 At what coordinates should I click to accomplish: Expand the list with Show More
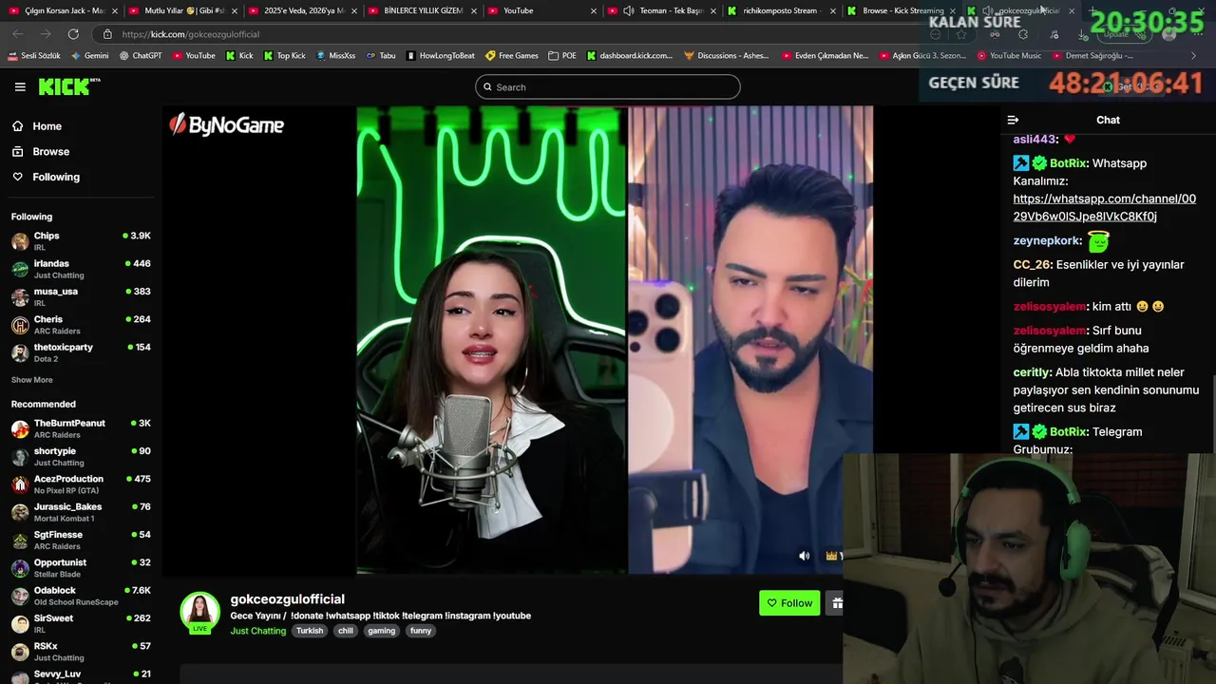pyautogui.click(x=31, y=380)
